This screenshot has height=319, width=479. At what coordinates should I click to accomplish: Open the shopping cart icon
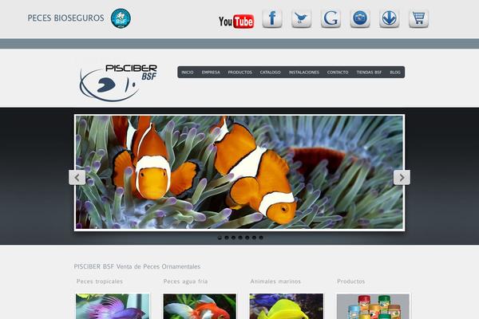point(418,18)
